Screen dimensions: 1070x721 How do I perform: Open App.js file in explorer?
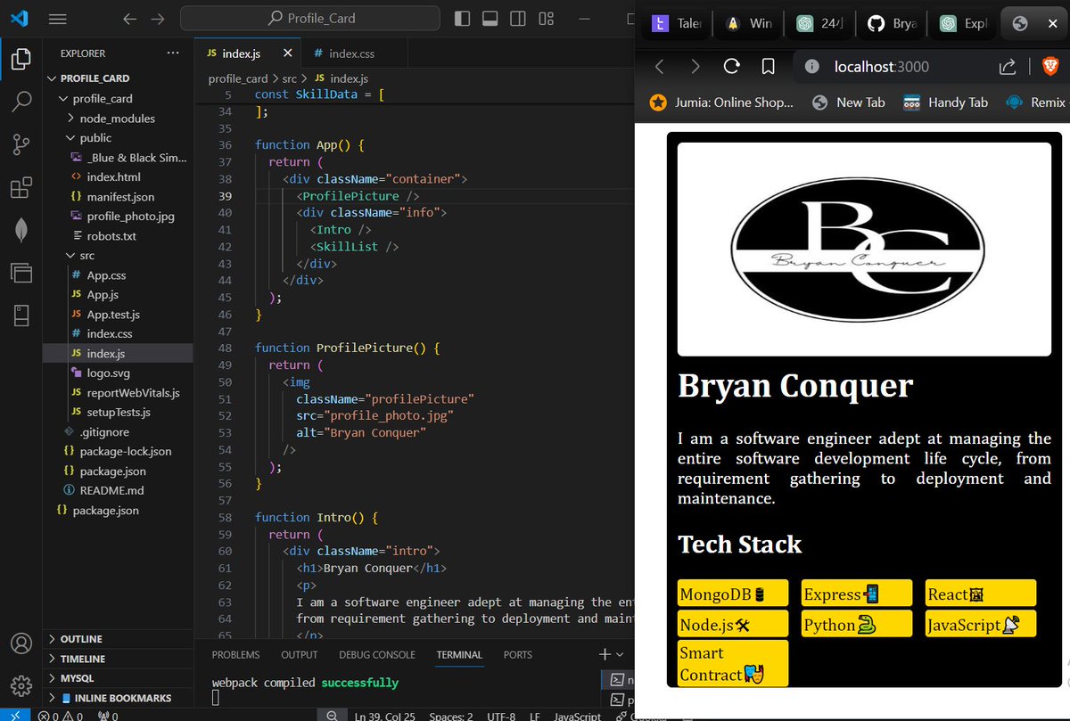[x=103, y=295]
